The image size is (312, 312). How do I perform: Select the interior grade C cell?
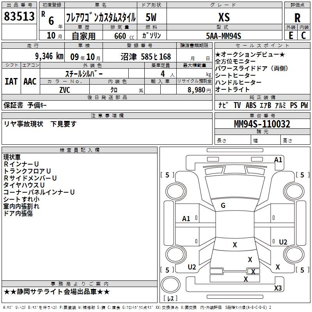coord(303,35)
